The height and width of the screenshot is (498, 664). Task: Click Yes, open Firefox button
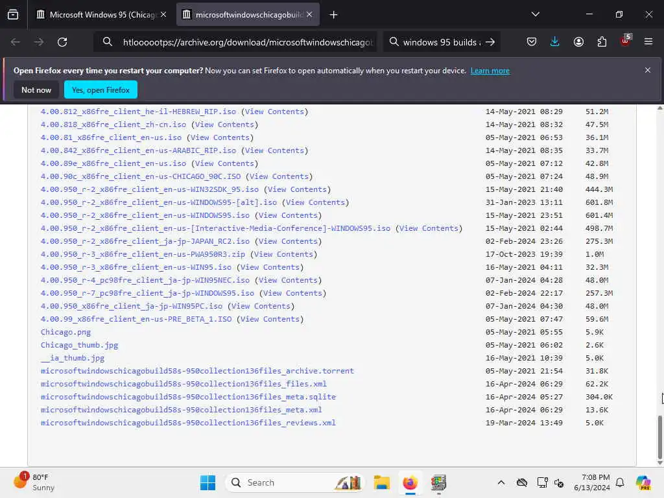(x=101, y=89)
